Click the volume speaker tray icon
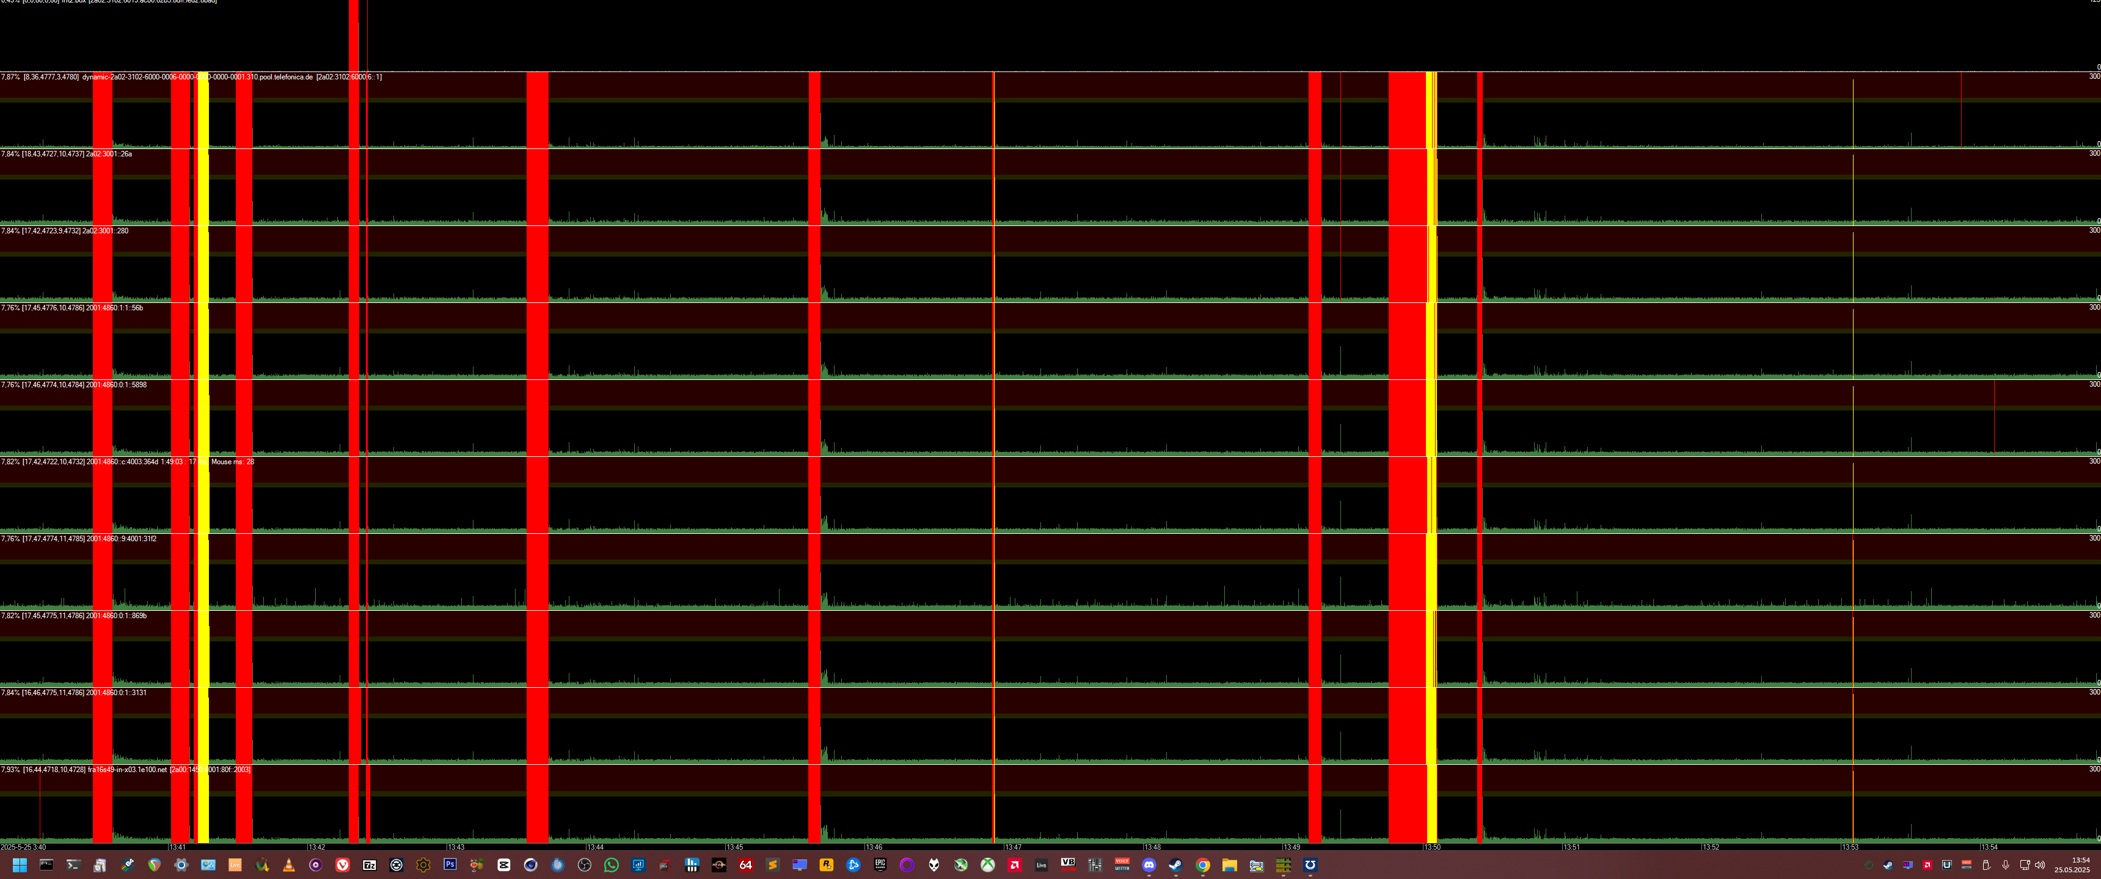The image size is (2101, 879). (2040, 865)
